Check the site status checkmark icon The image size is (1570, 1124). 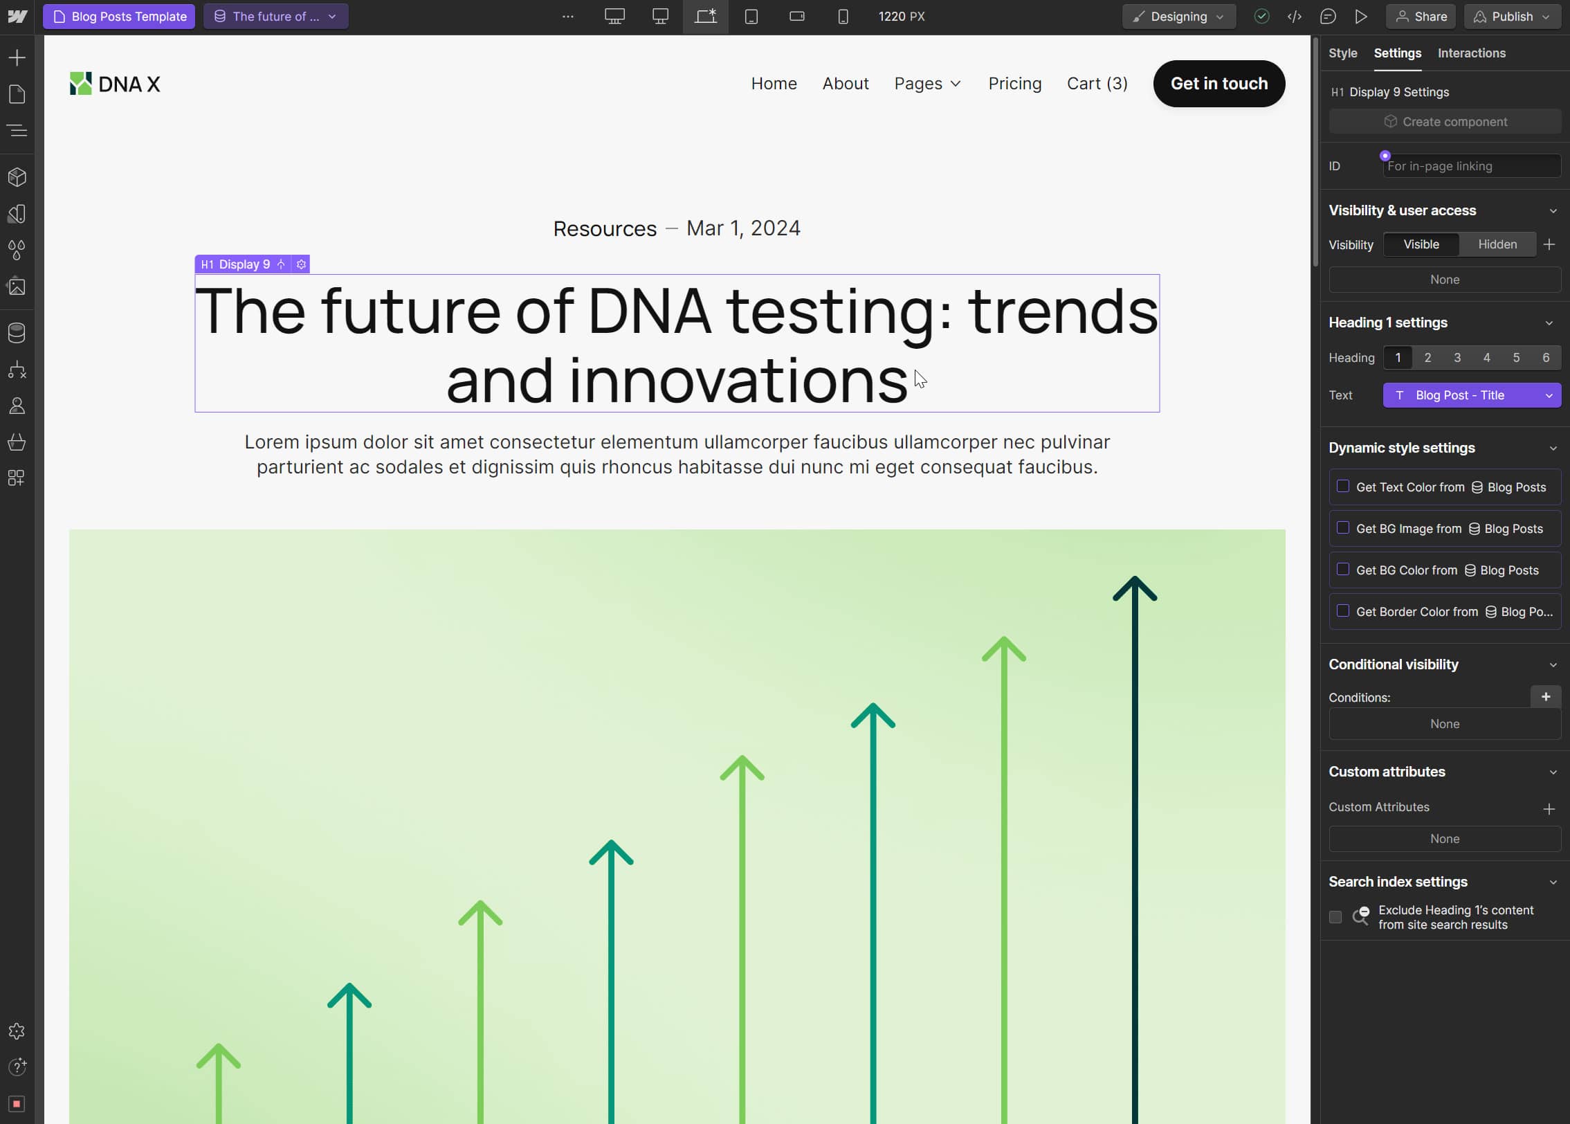point(1261,17)
